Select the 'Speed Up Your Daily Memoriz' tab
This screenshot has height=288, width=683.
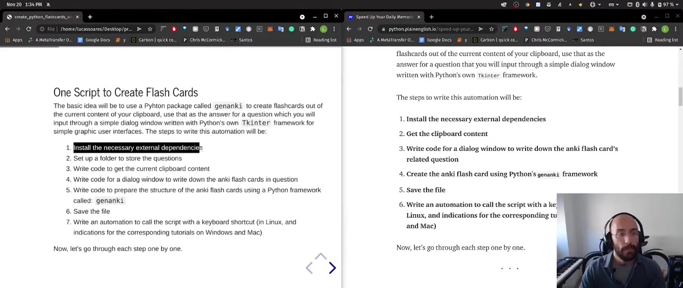[384, 17]
